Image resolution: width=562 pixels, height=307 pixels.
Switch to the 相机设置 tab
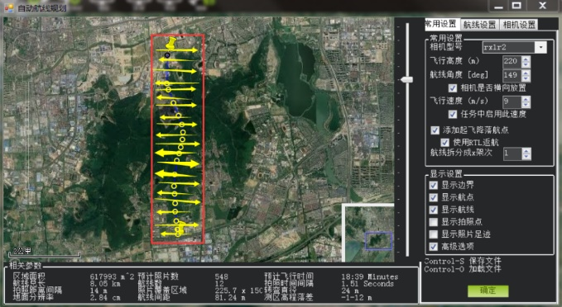519,25
